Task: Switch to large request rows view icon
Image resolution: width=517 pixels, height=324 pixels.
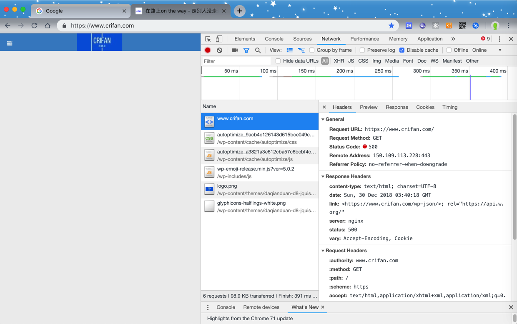Action: (x=289, y=50)
